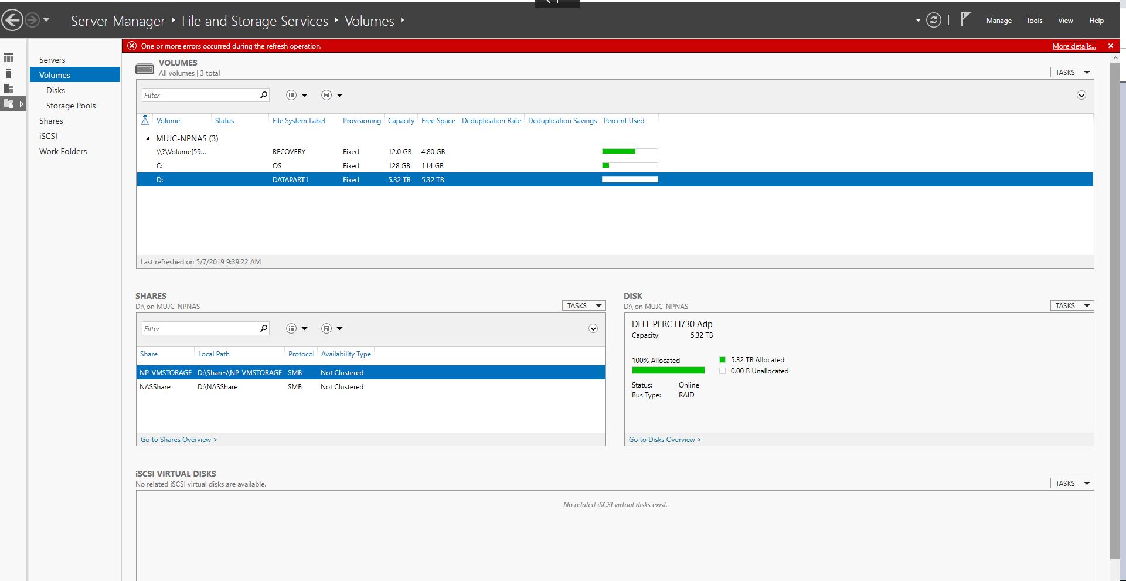Screen dimensions: 1126x581
Task: Collapse the Volumes filter toolbar chevron
Action: (x=1082, y=95)
